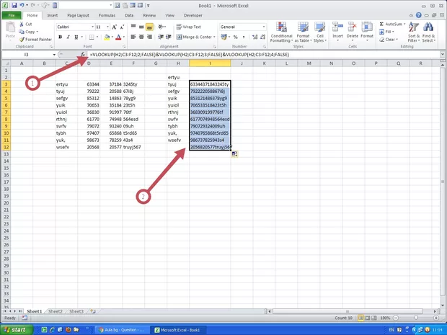The image size is (447, 335).
Task: Open the Name Box dropdown next to I3
Action: point(54,55)
